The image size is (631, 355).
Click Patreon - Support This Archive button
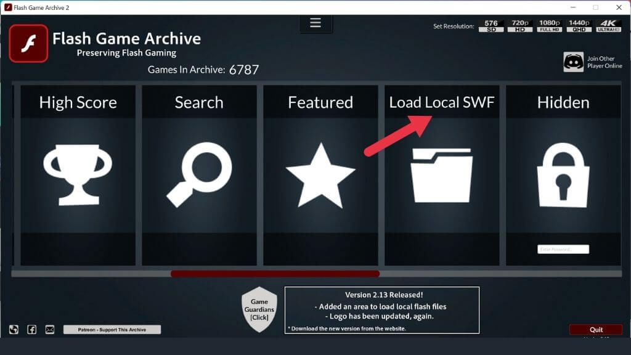click(112, 330)
